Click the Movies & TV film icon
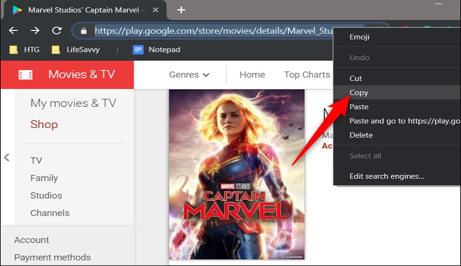 (x=26, y=75)
